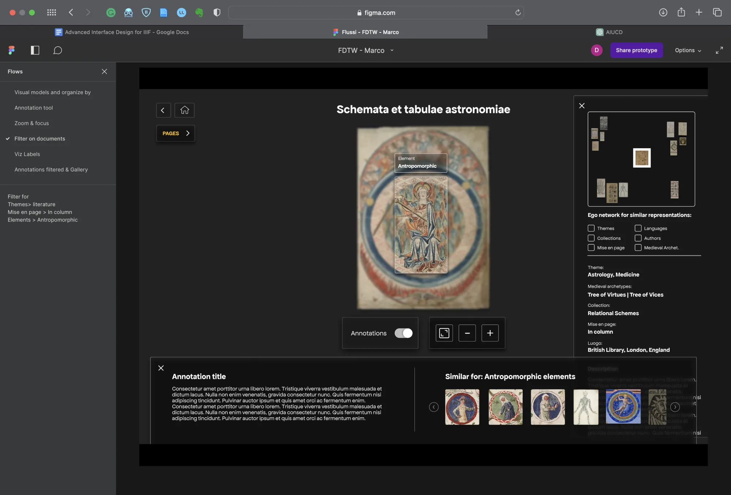Zoom out with the minus button
731x495 pixels.
point(467,333)
